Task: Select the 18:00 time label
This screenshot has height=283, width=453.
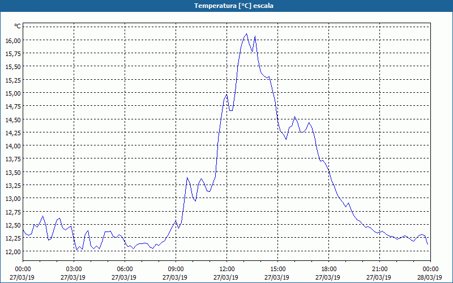Action: coord(329,269)
